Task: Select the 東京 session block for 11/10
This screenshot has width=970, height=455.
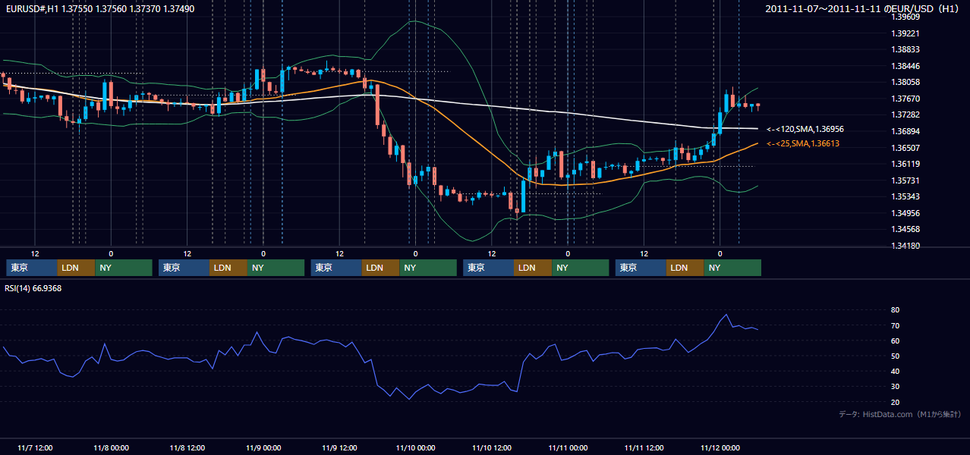Action: (489, 268)
